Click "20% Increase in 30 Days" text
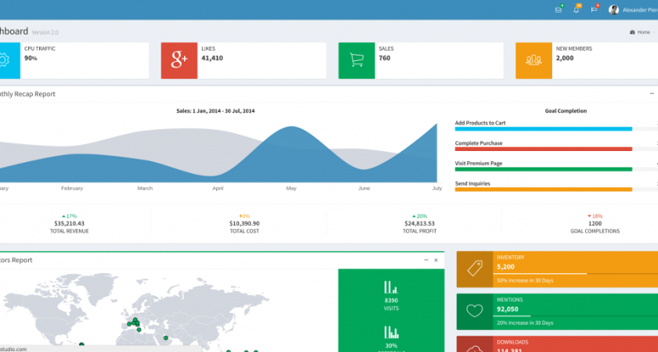 tap(525, 322)
